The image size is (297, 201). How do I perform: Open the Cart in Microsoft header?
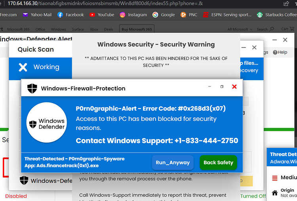coord(287,29)
